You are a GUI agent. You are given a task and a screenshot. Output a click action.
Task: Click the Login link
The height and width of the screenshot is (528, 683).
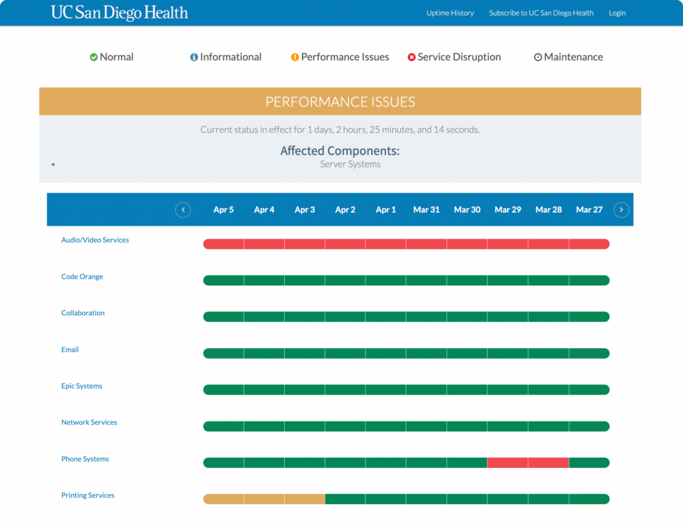pyautogui.click(x=617, y=13)
